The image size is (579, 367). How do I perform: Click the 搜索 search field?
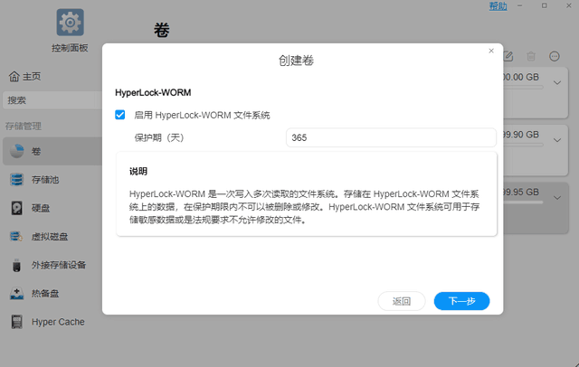click(52, 100)
